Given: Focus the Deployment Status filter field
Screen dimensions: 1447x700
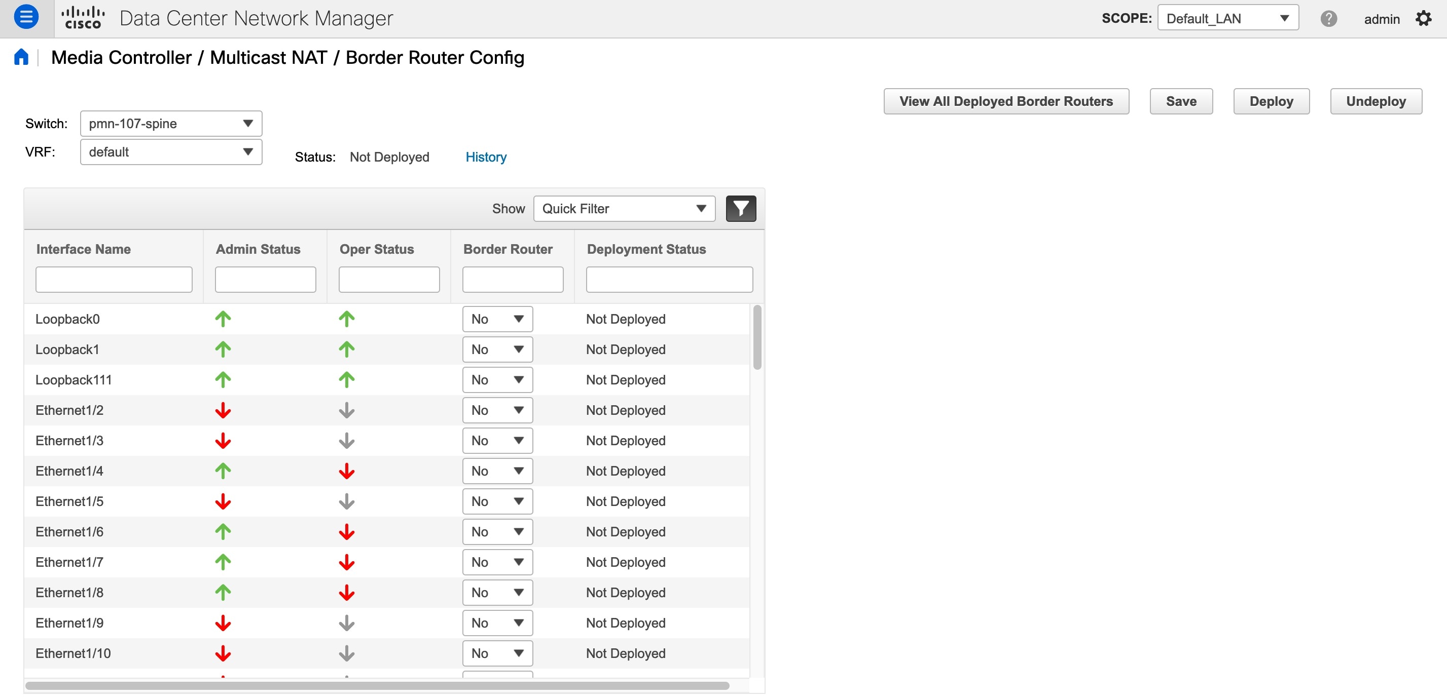Looking at the screenshot, I should coord(669,280).
